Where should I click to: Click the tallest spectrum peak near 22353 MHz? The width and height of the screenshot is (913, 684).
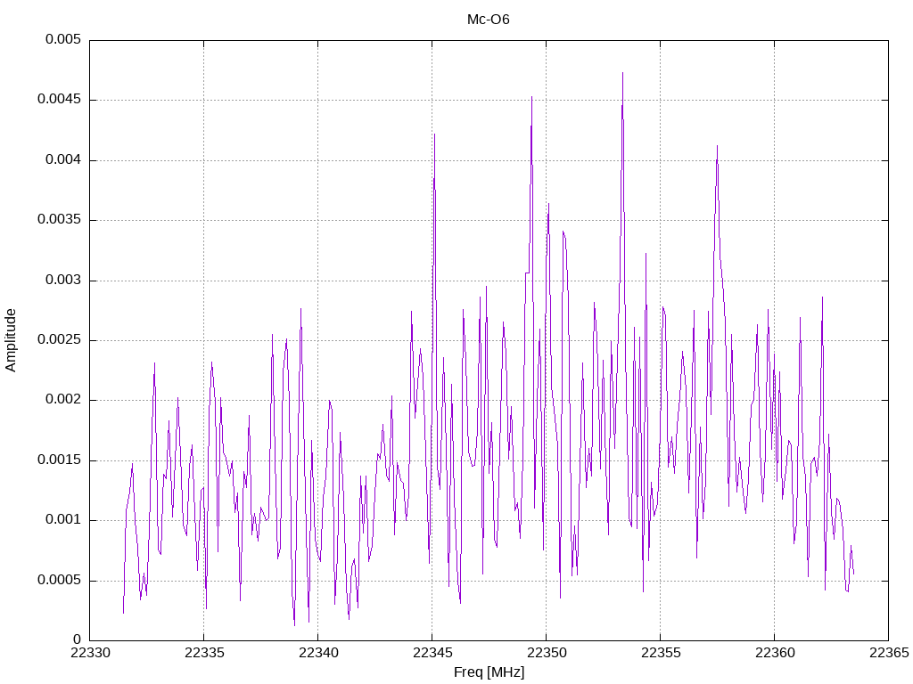point(622,73)
